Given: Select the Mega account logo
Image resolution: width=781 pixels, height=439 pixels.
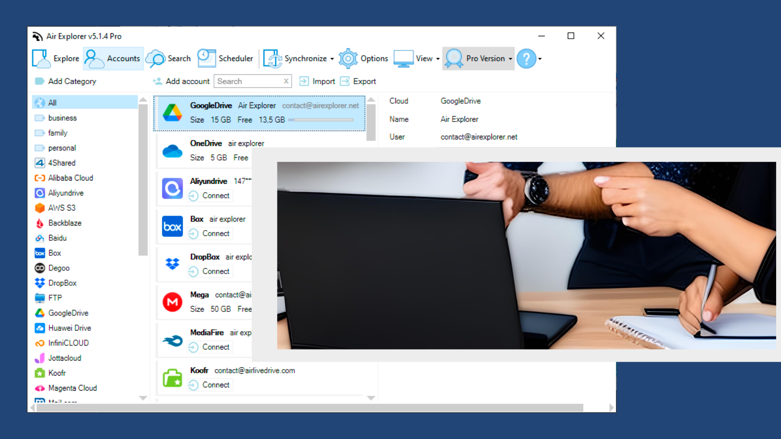Looking at the screenshot, I should (x=172, y=302).
